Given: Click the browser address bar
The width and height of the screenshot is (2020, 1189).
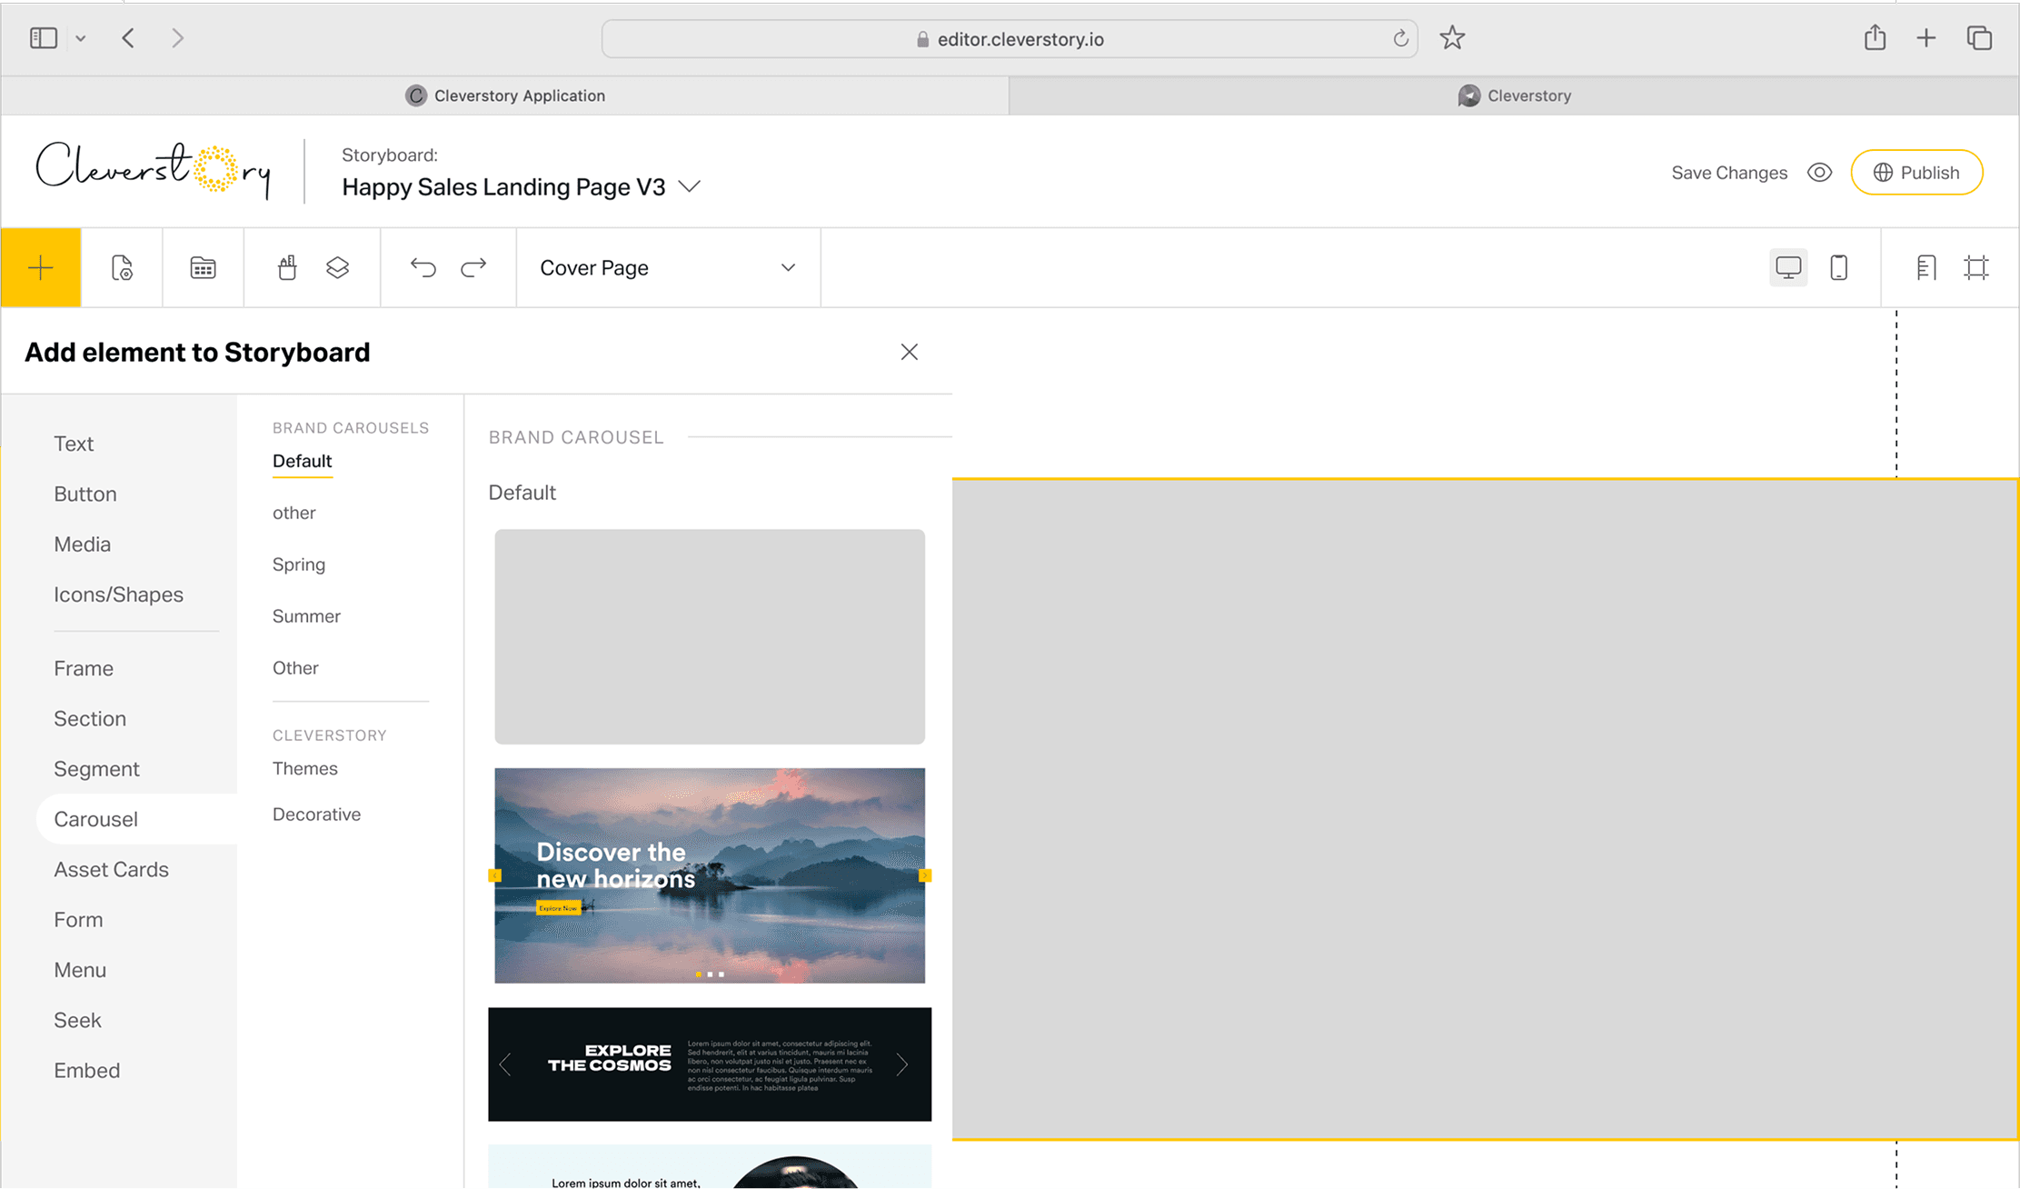Looking at the screenshot, I should [1010, 39].
